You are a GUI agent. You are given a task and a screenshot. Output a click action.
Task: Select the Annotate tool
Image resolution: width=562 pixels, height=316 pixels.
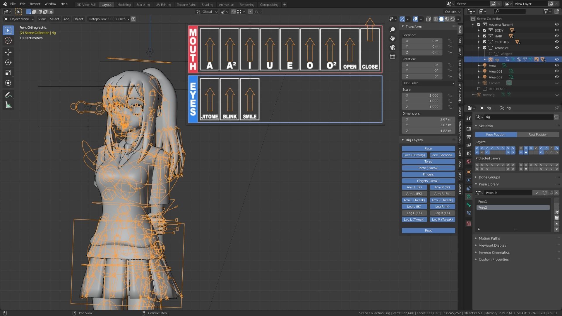[x=8, y=95]
